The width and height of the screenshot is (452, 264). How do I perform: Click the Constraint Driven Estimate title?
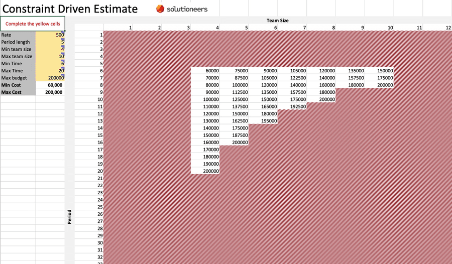point(70,9)
